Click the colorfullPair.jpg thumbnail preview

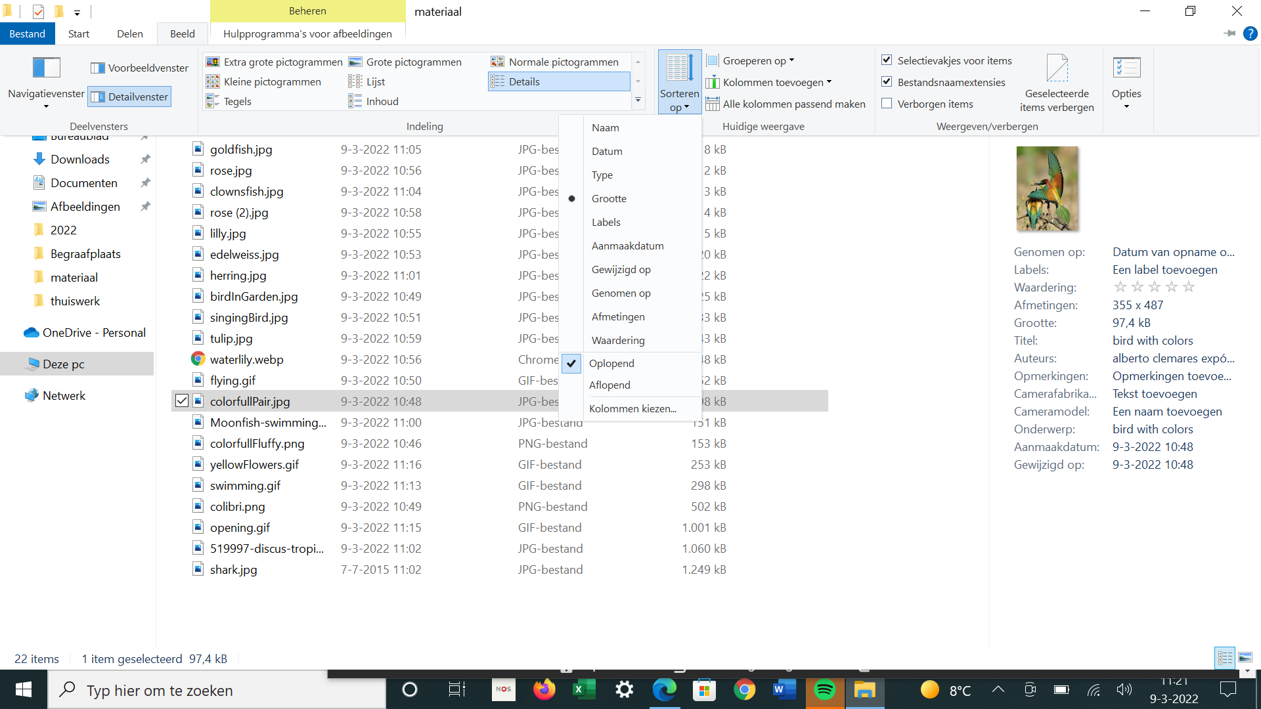[x=1046, y=187]
